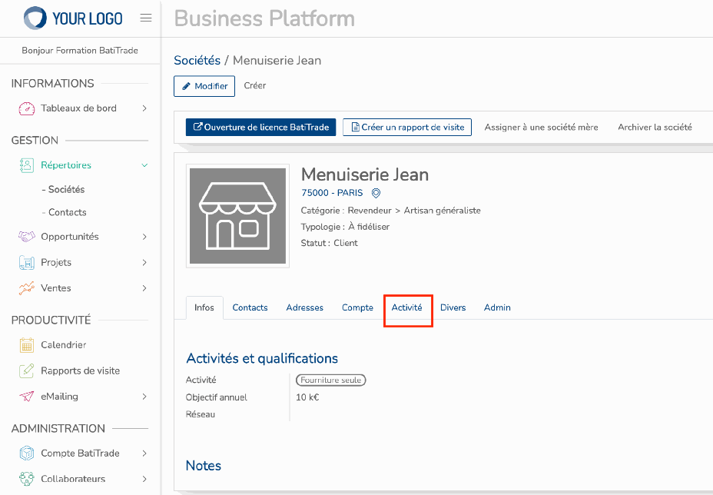
Task: Collapse the Répertoires chevron
Action: [x=144, y=165]
